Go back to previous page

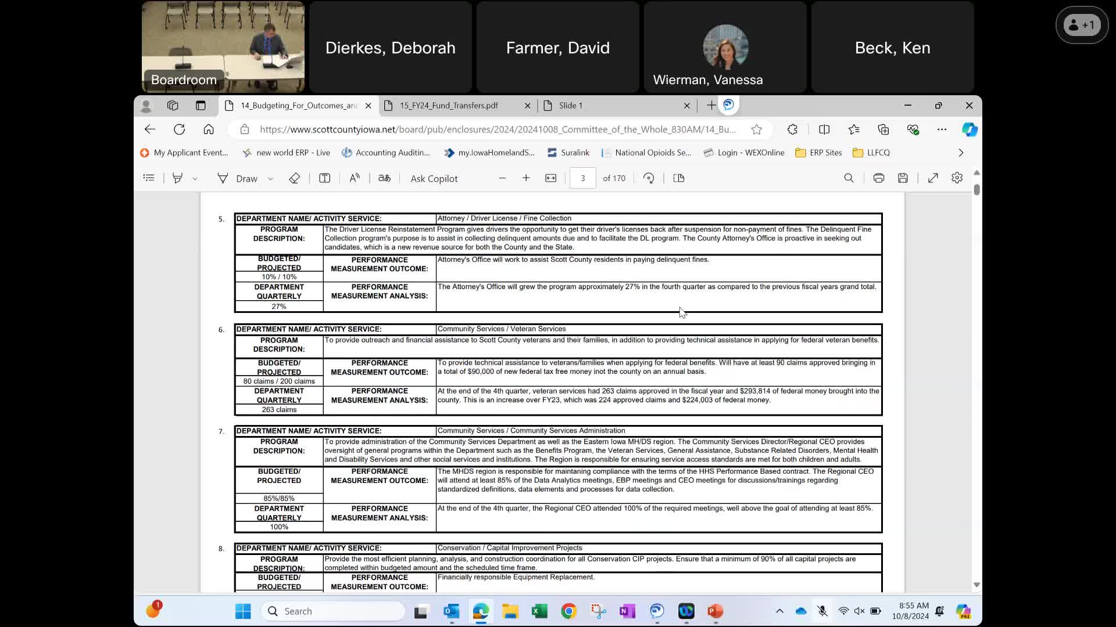coord(150,129)
